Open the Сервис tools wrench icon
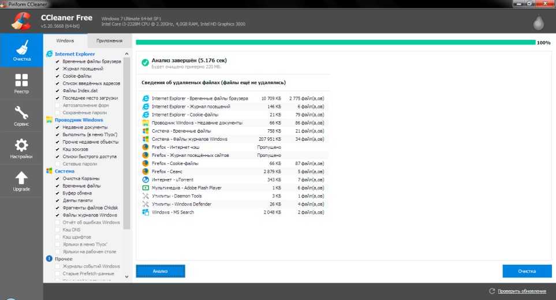The image size is (556, 300). click(21, 115)
